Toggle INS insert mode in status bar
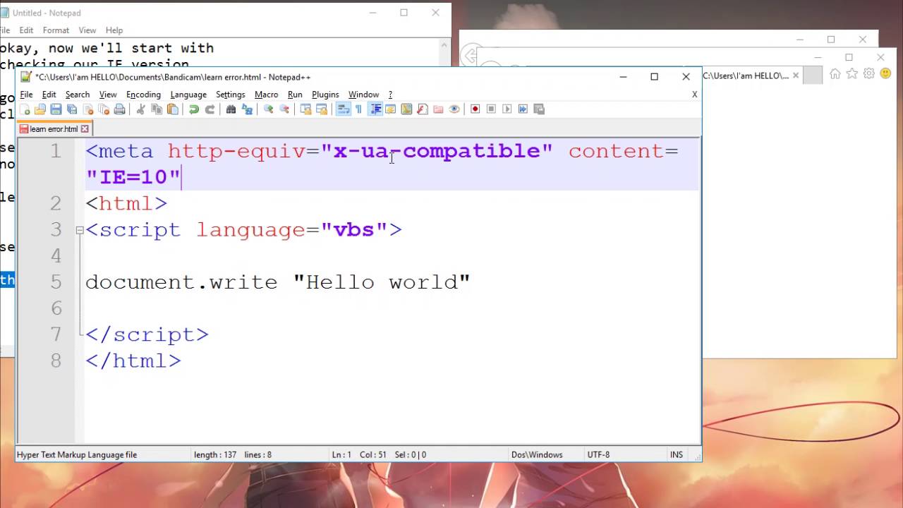 (x=677, y=454)
